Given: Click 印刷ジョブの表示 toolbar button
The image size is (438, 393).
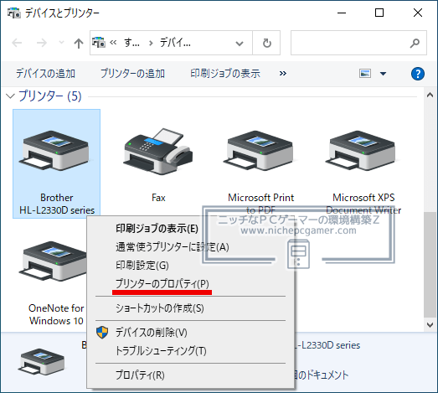Looking at the screenshot, I should pyautogui.click(x=225, y=74).
